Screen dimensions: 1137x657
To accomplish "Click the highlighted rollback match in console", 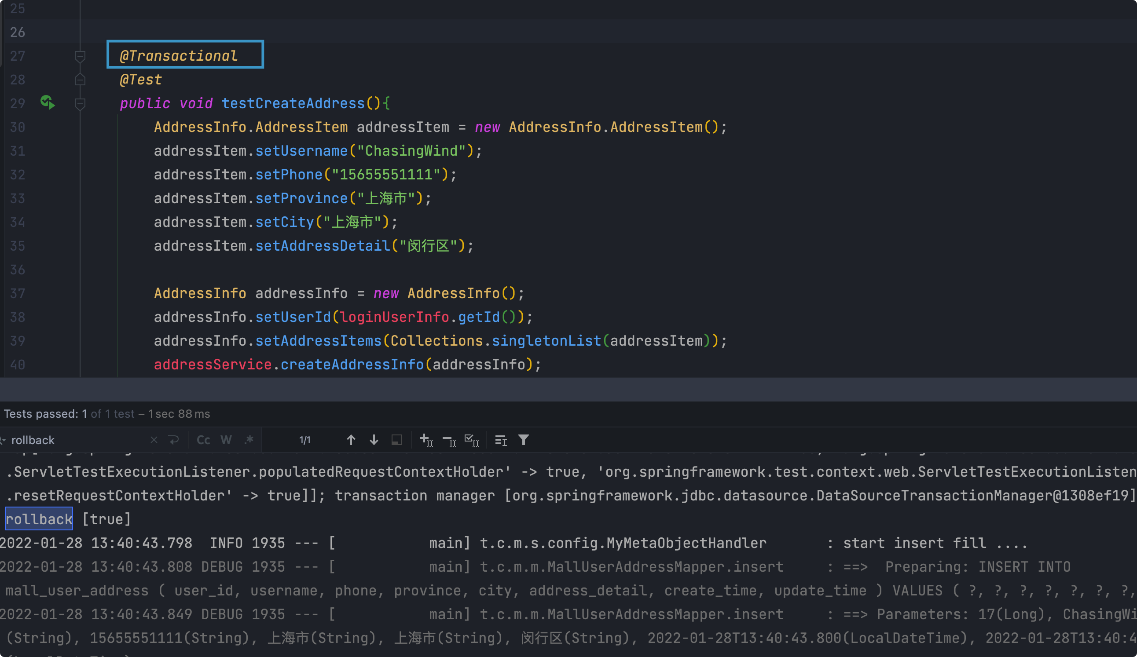I will pos(39,519).
